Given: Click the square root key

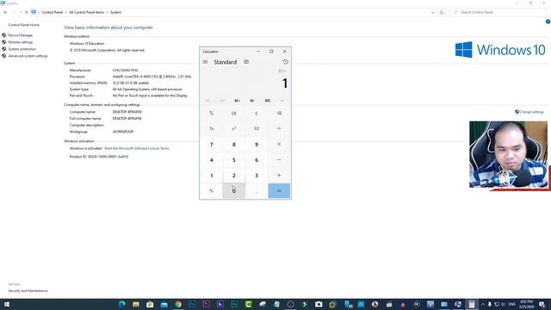Looking at the screenshot, I should pos(257,128).
